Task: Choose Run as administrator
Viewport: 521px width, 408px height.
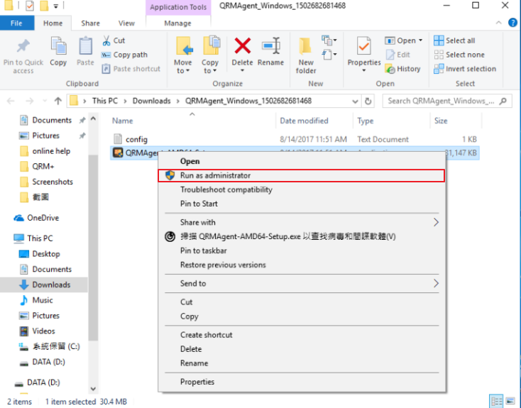Action: tap(302, 175)
